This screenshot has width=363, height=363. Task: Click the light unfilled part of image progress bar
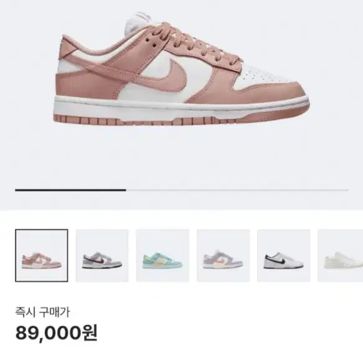pyautogui.click(x=237, y=190)
